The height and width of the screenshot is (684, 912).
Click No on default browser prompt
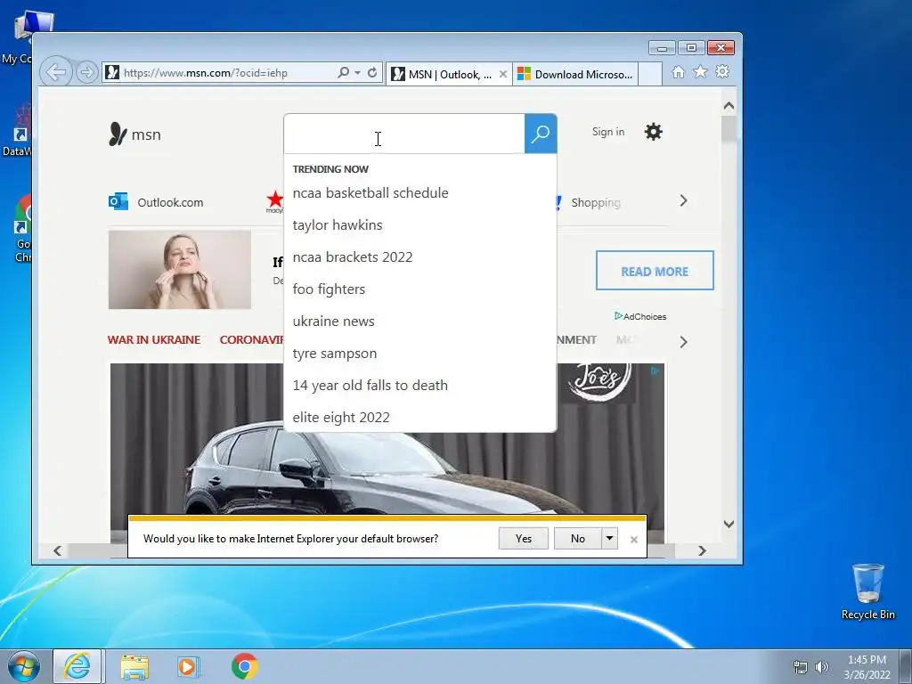click(x=577, y=539)
